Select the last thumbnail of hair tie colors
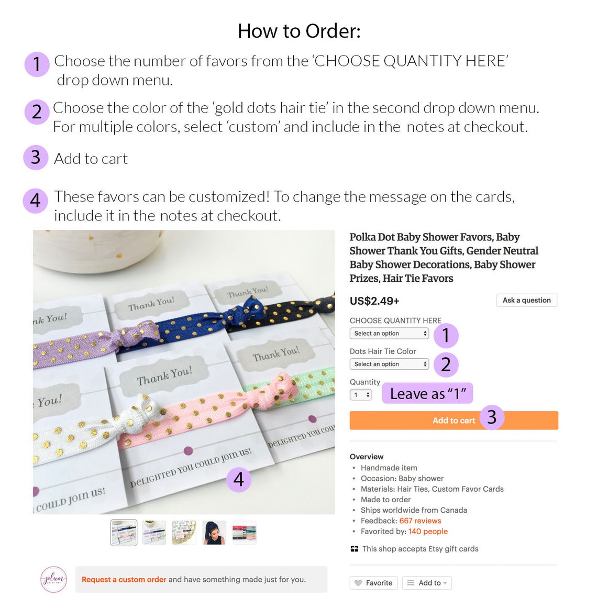 (245, 532)
